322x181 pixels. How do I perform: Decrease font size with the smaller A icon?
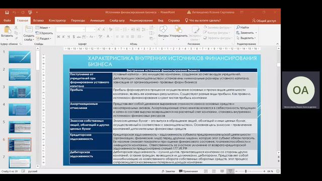[104, 30]
